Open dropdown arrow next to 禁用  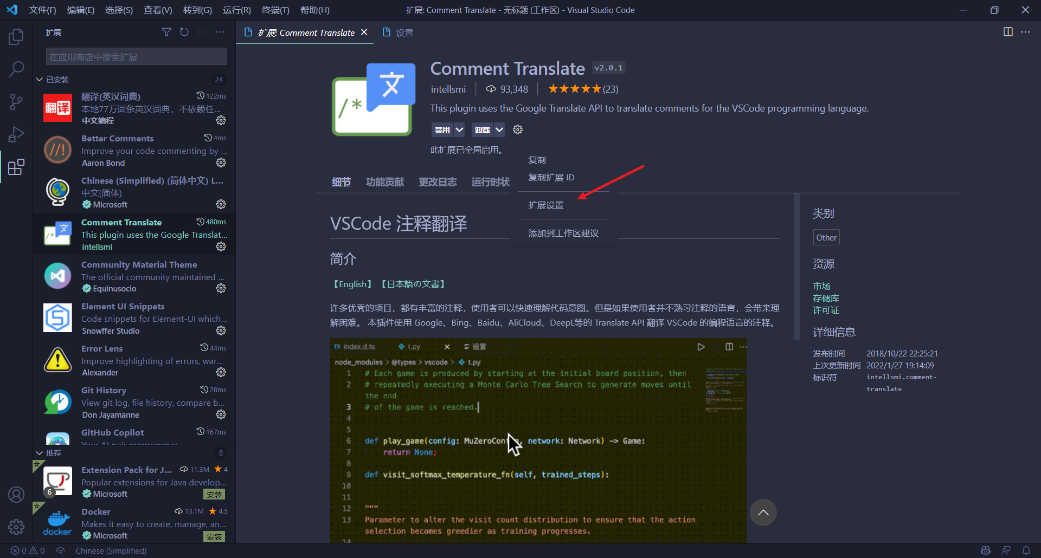pos(459,129)
